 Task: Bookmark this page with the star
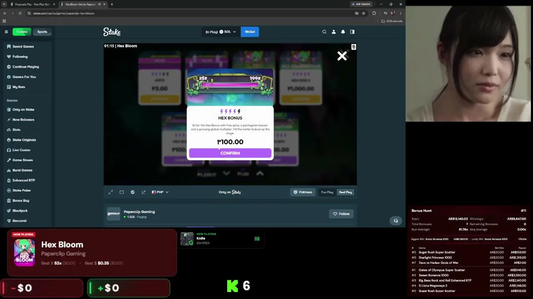364,13
